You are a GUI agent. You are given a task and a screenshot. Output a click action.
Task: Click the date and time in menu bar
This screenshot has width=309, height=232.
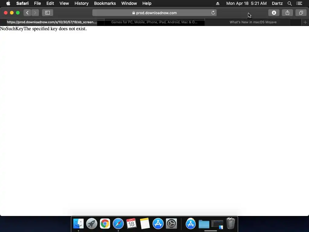246,3
